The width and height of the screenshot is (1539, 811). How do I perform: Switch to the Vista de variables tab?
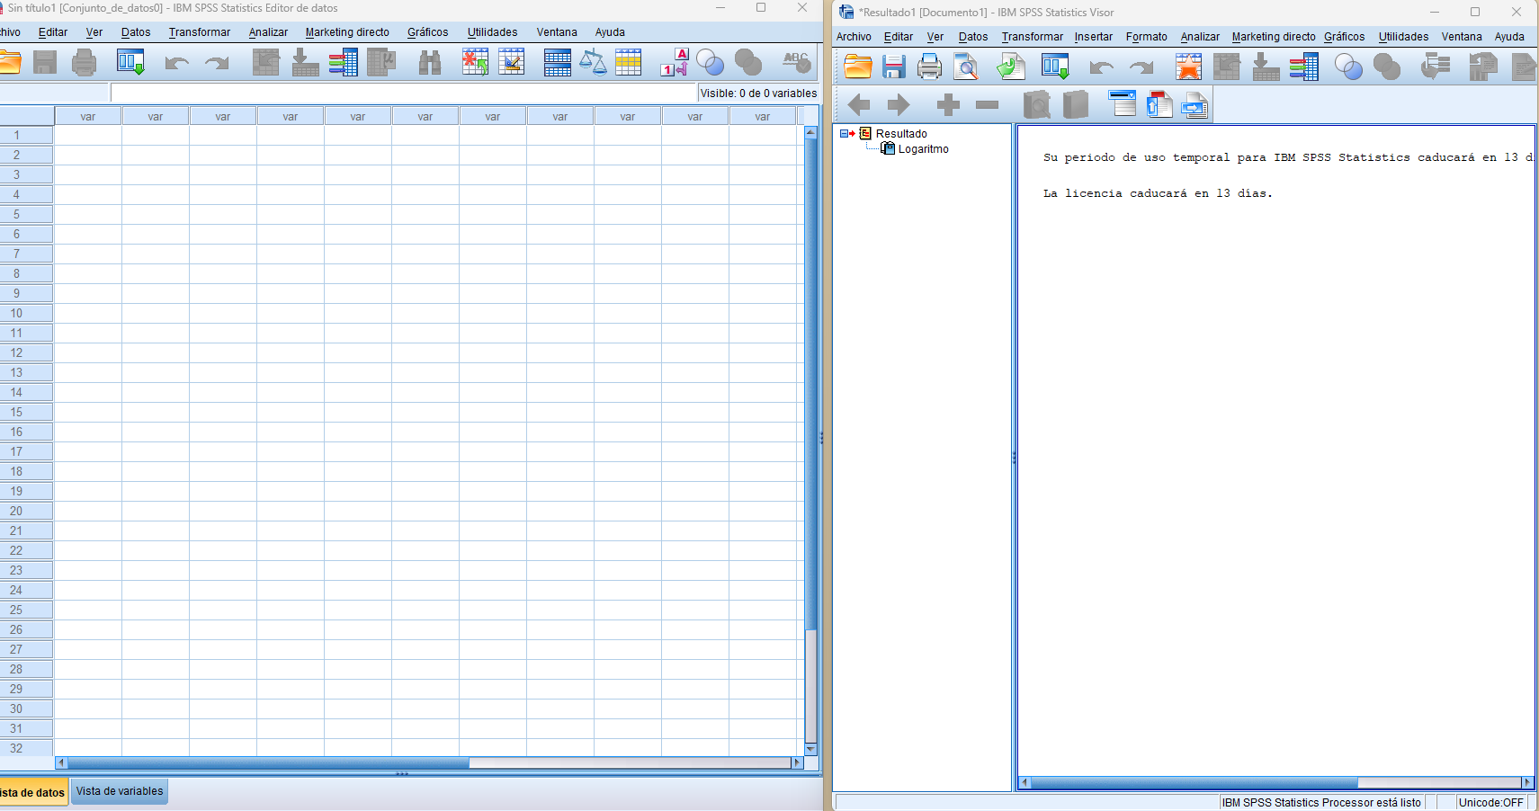(120, 791)
